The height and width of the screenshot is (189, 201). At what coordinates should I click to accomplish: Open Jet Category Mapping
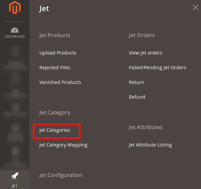(63, 145)
